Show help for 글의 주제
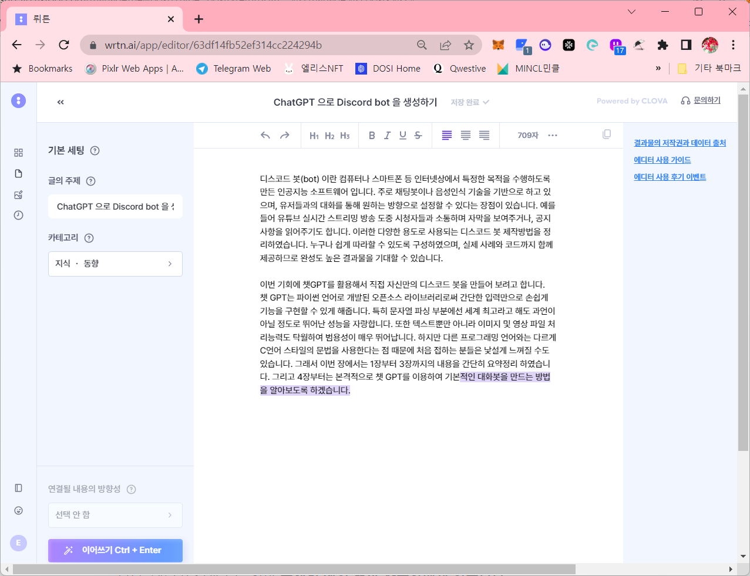The height and width of the screenshot is (576, 750). [91, 181]
